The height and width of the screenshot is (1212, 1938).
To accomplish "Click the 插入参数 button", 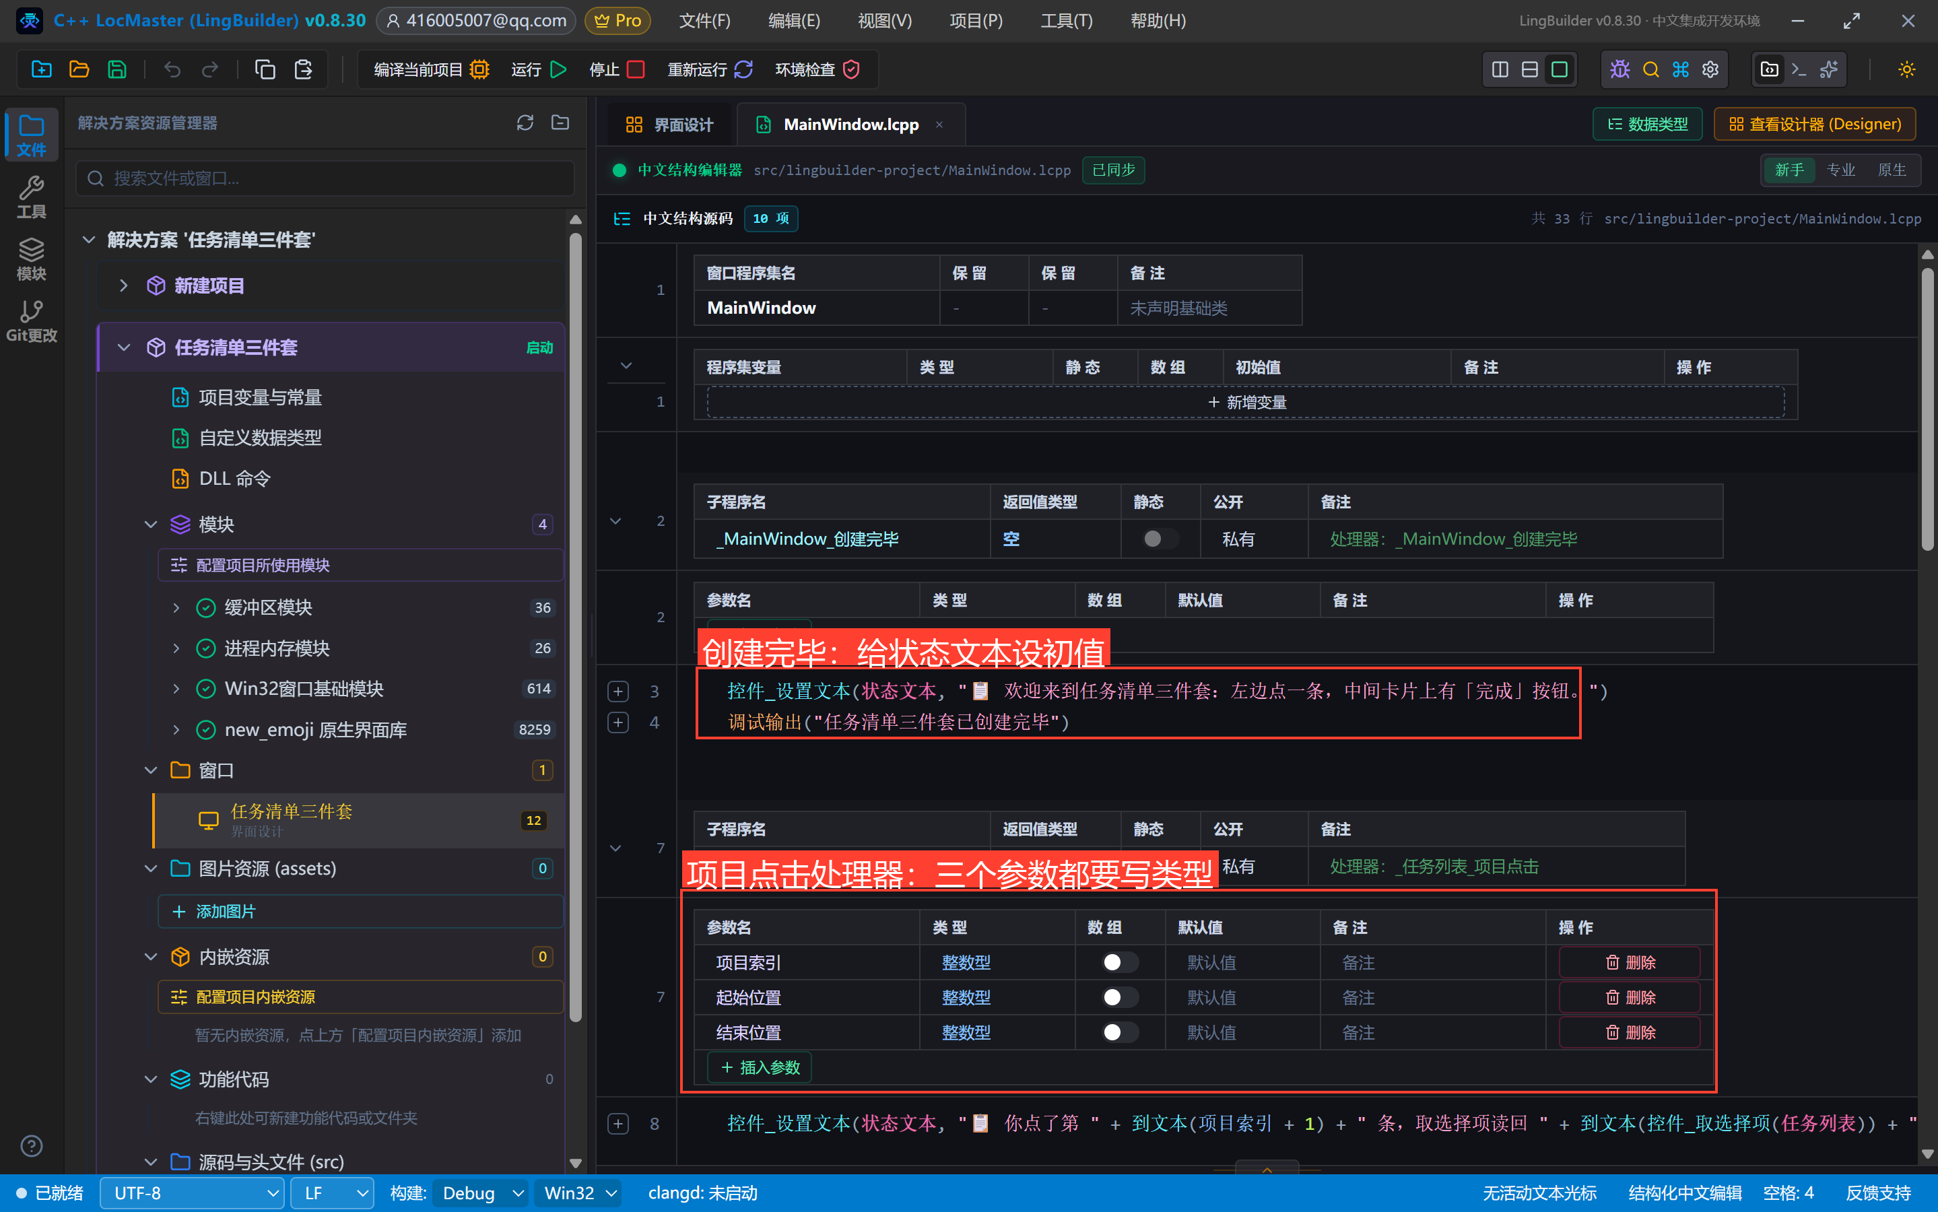I will point(760,1068).
